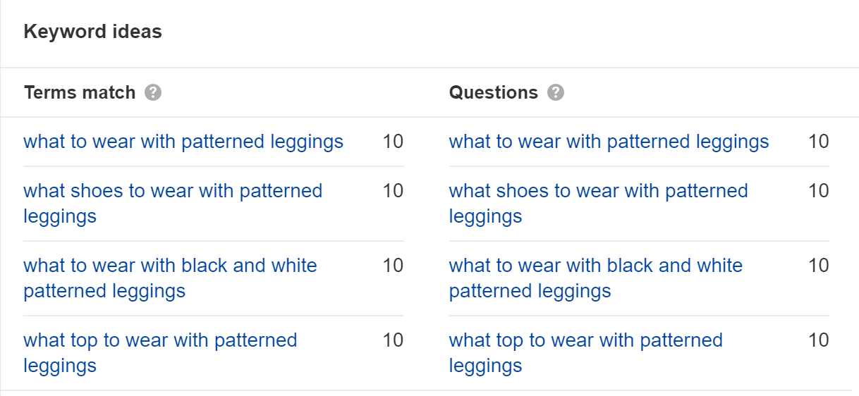Click volume 10 beside 'black and white' Terms match keyword
Screen dimensions: 859x396
tap(393, 266)
